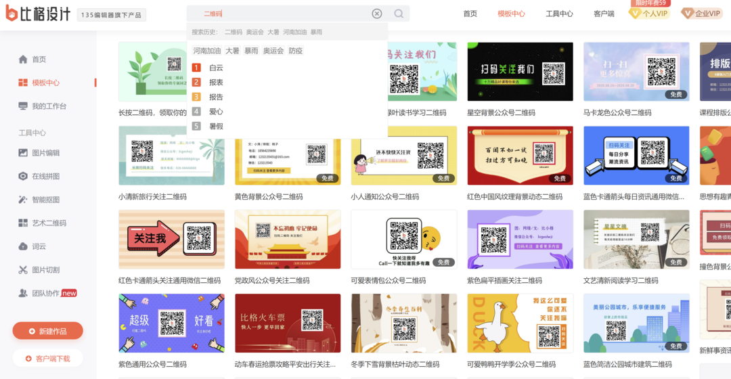This screenshot has height=379, width=731.
Task: Open 词云 word cloud tool
Action: (39, 246)
